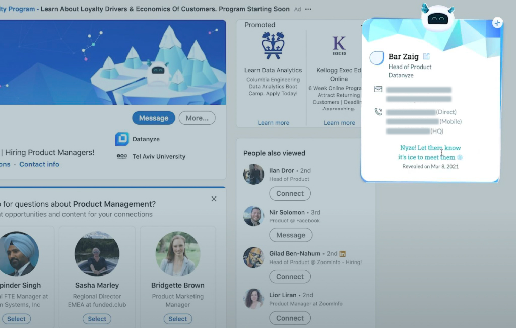The height and width of the screenshot is (328, 516).
Task: Click 'Revealed on Mar 8, 2021' text
Action: pos(430,166)
